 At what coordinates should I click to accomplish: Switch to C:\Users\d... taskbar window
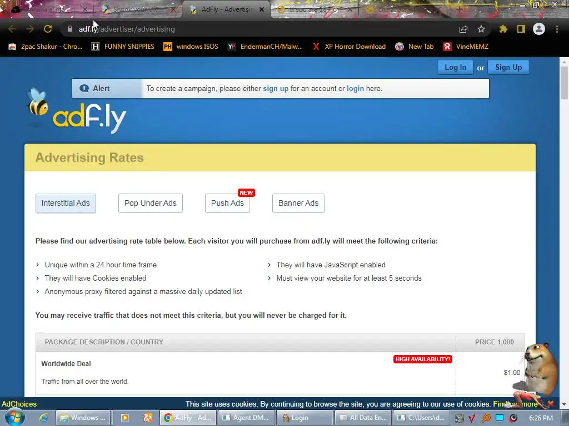421,418
